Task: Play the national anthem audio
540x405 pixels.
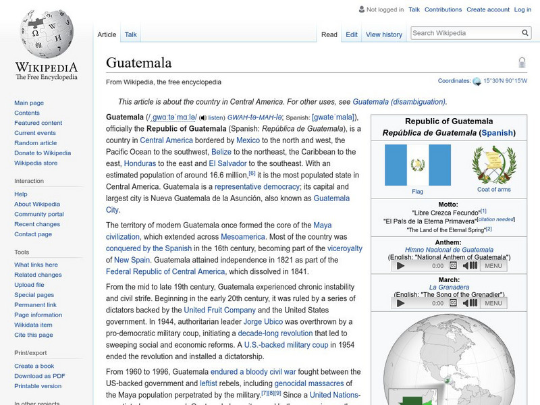Action: pyautogui.click(x=400, y=266)
